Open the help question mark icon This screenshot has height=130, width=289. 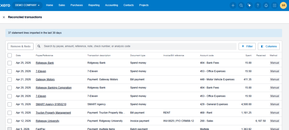tap(258, 5)
